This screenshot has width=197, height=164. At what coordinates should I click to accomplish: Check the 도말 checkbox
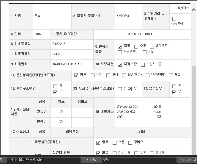pos(171,75)
